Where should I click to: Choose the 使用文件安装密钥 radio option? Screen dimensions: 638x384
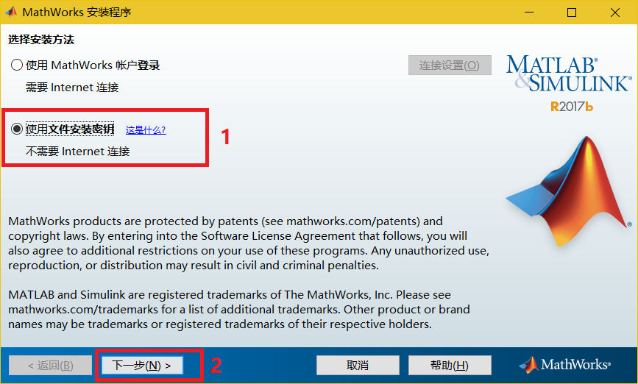[18, 129]
